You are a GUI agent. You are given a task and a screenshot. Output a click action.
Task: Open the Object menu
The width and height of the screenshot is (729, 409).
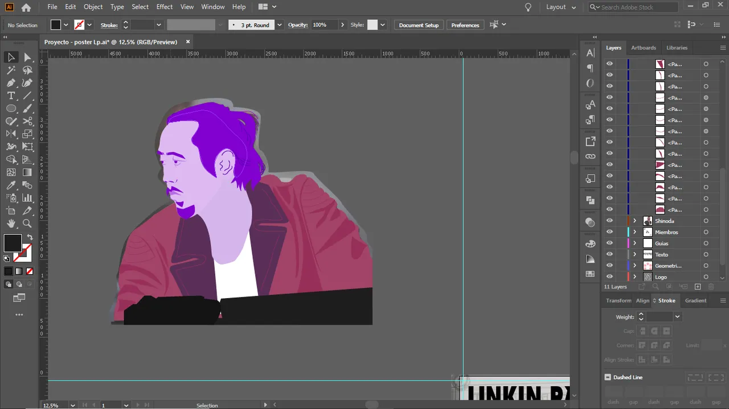tap(93, 7)
